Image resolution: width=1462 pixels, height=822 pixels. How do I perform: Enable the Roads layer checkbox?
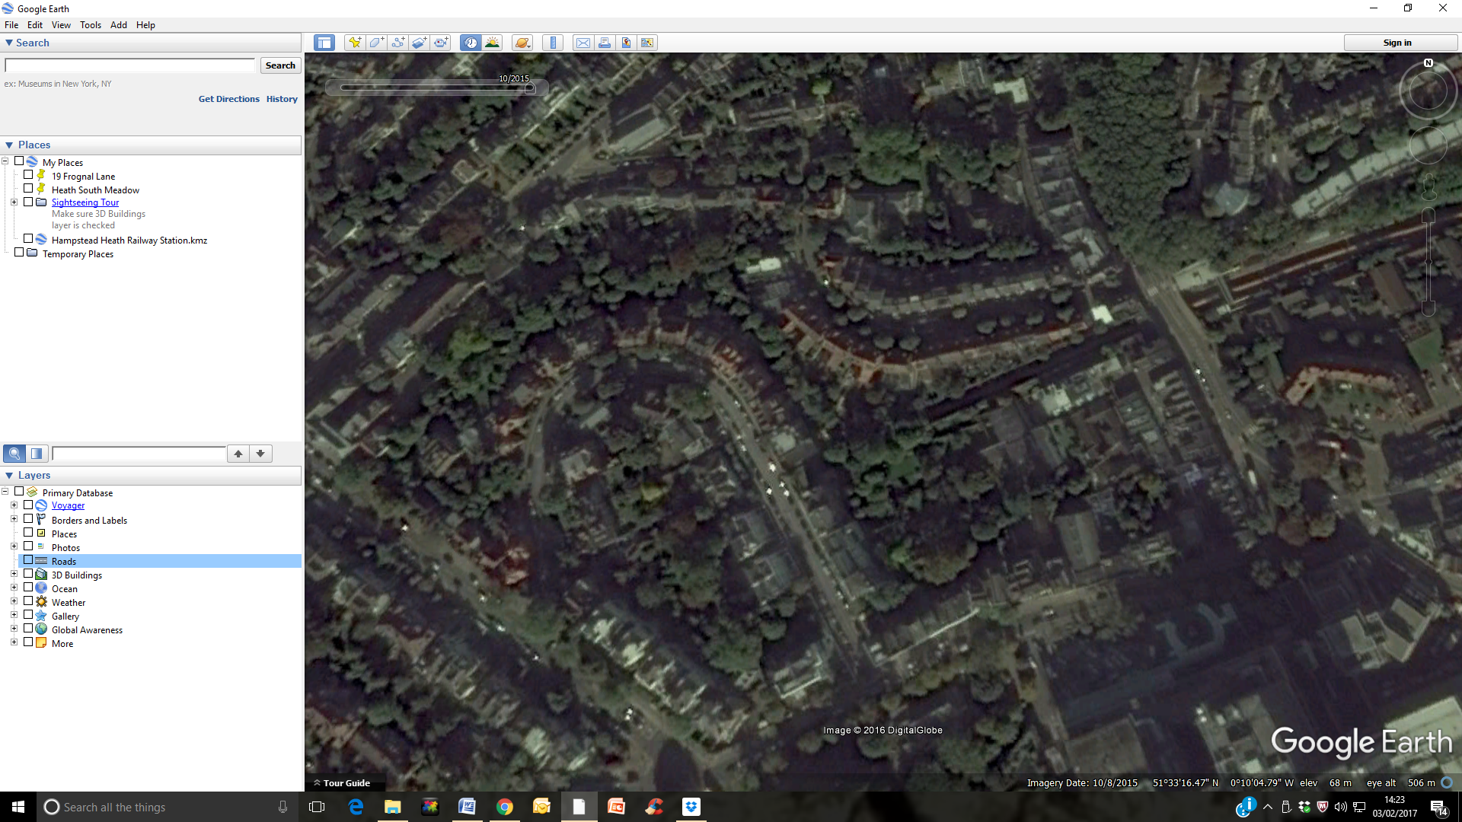[x=28, y=560]
